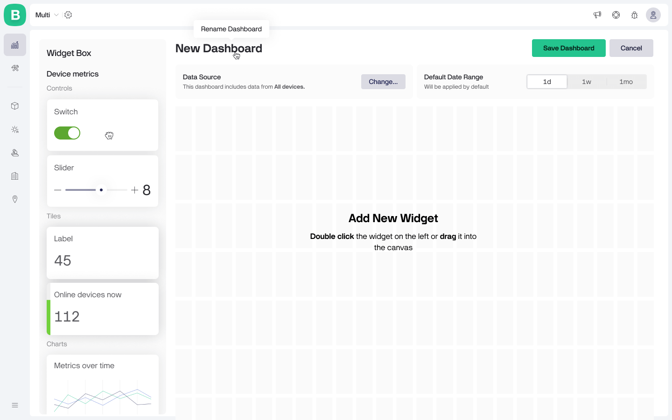Open the Automations sun icon in sidebar
Viewport: 672px width, 420px height.
click(x=15, y=129)
